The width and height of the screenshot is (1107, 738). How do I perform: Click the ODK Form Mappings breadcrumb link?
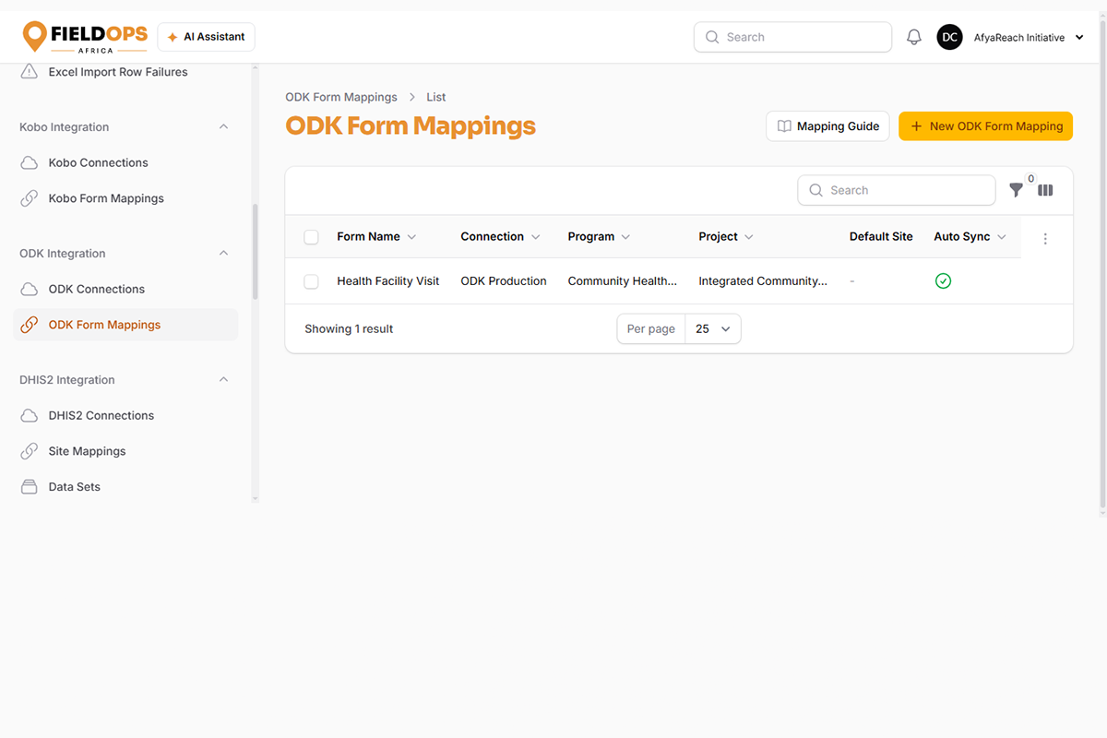[x=341, y=97]
